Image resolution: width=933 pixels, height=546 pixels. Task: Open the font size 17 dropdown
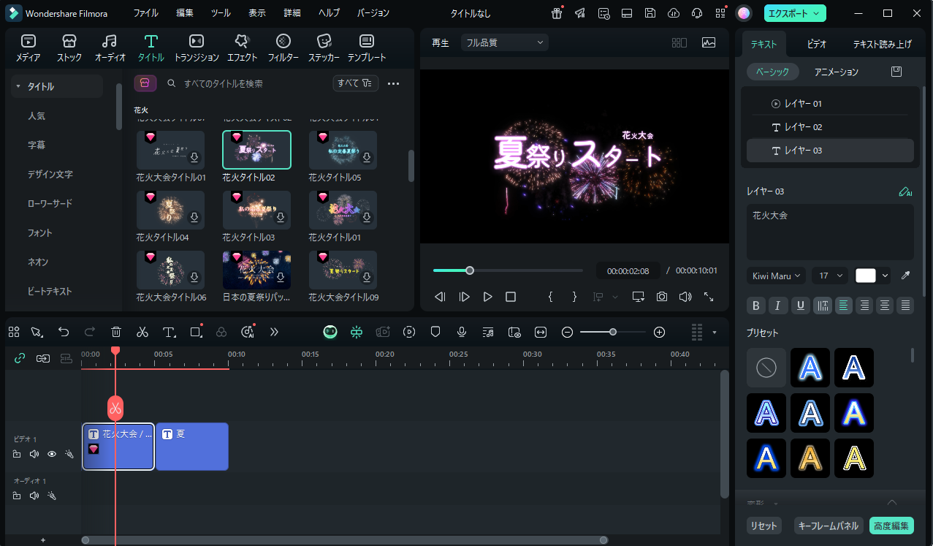(830, 276)
